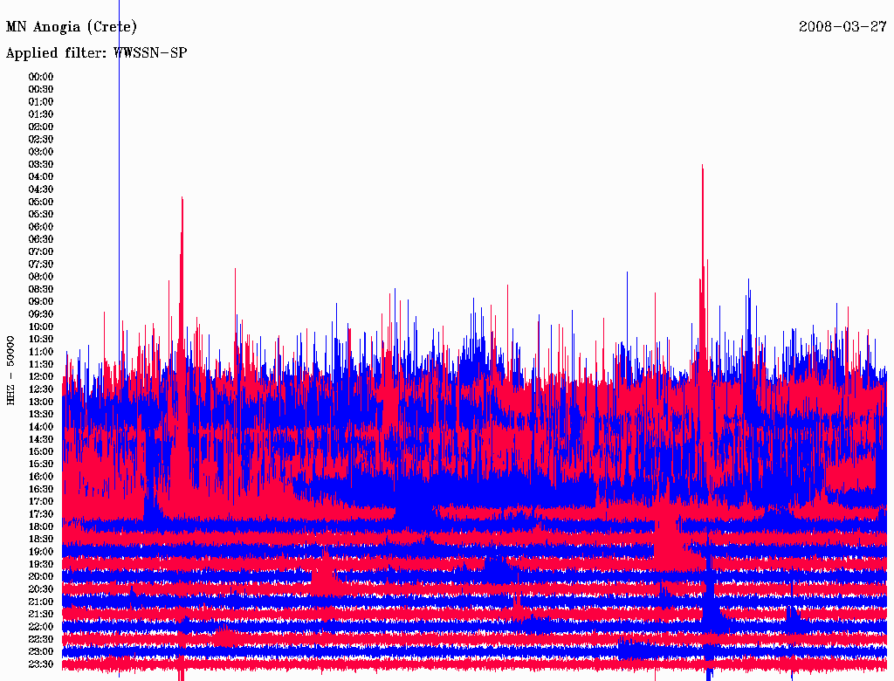Click the tallest red spike's peak on the right
This screenshot has width=894, height=681.
coord(702,166)
